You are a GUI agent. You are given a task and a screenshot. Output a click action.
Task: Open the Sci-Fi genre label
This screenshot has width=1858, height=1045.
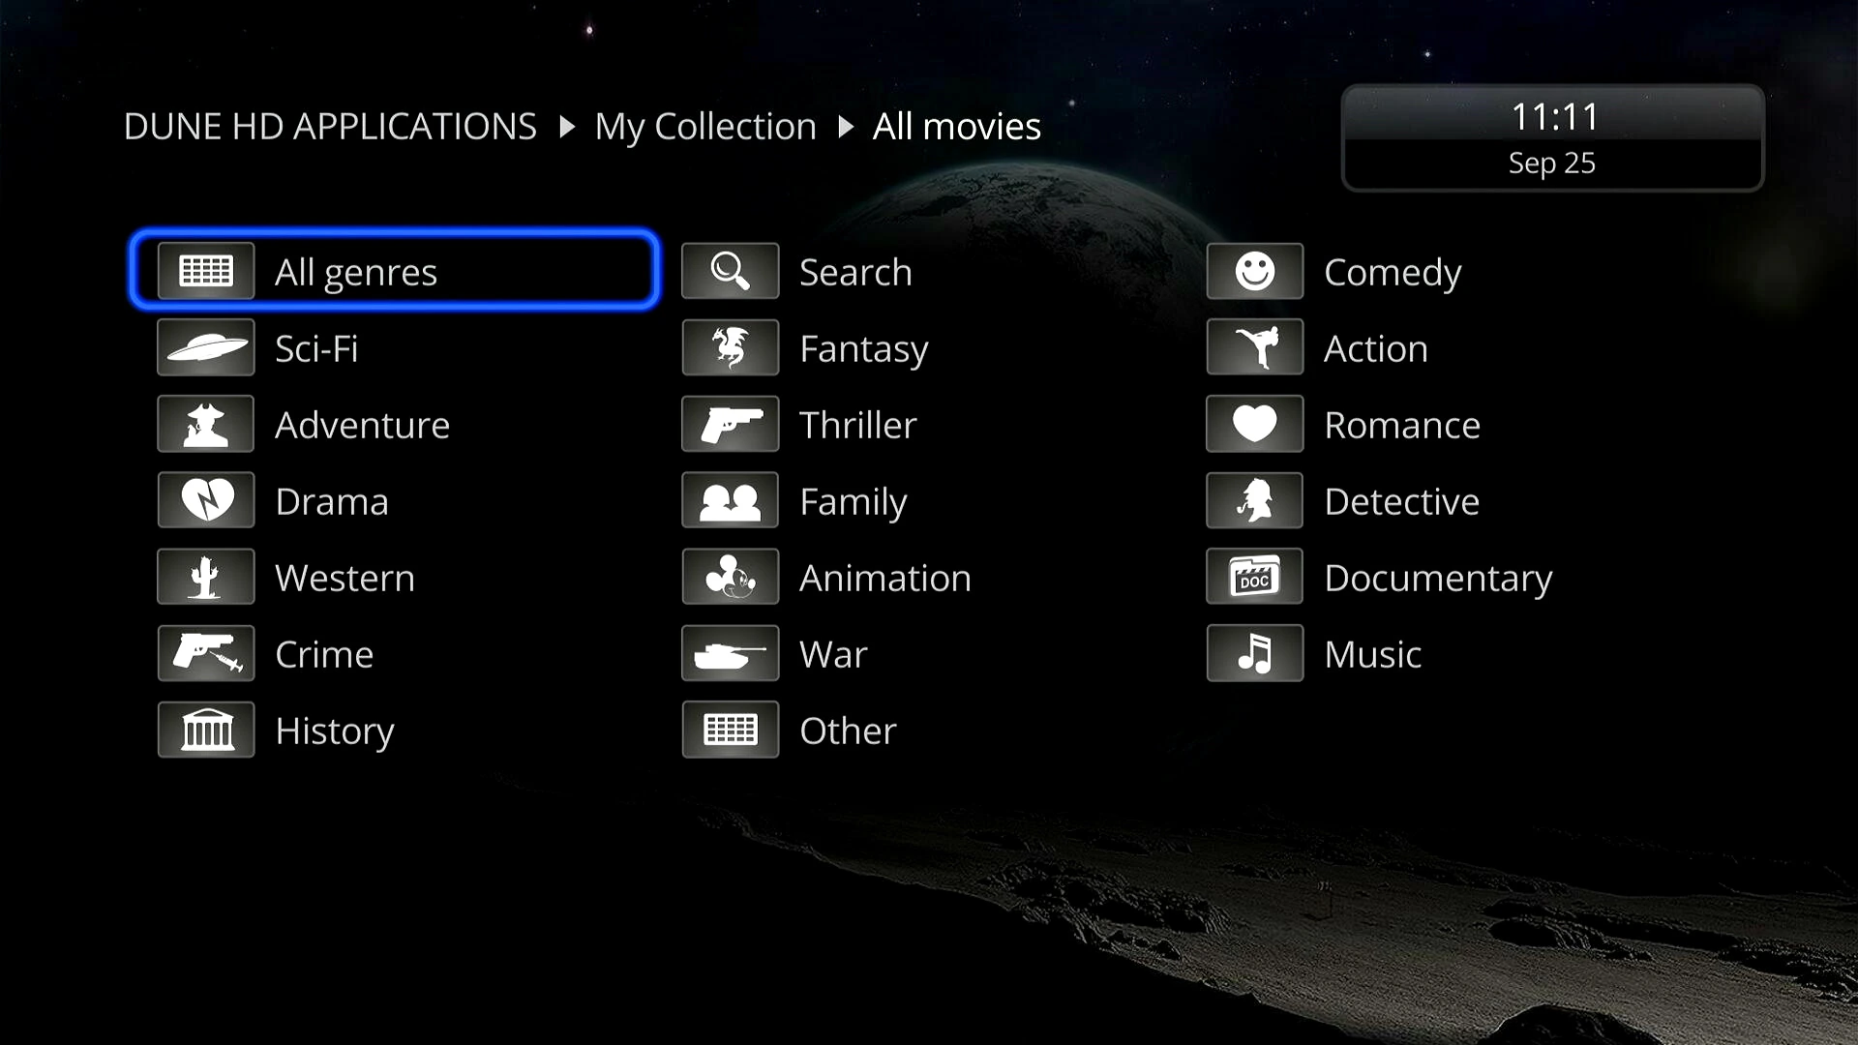point(316,348)
